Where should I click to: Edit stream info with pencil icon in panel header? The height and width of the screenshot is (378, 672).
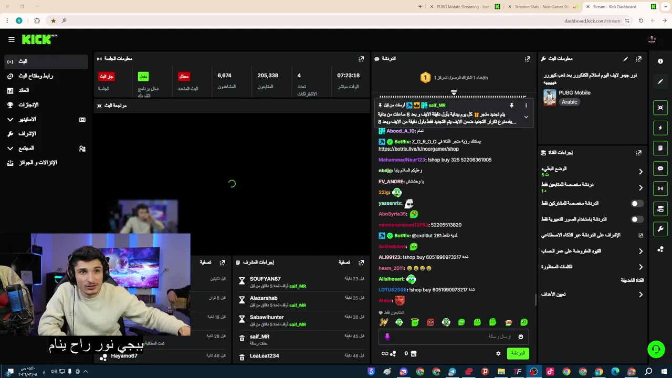625,59
